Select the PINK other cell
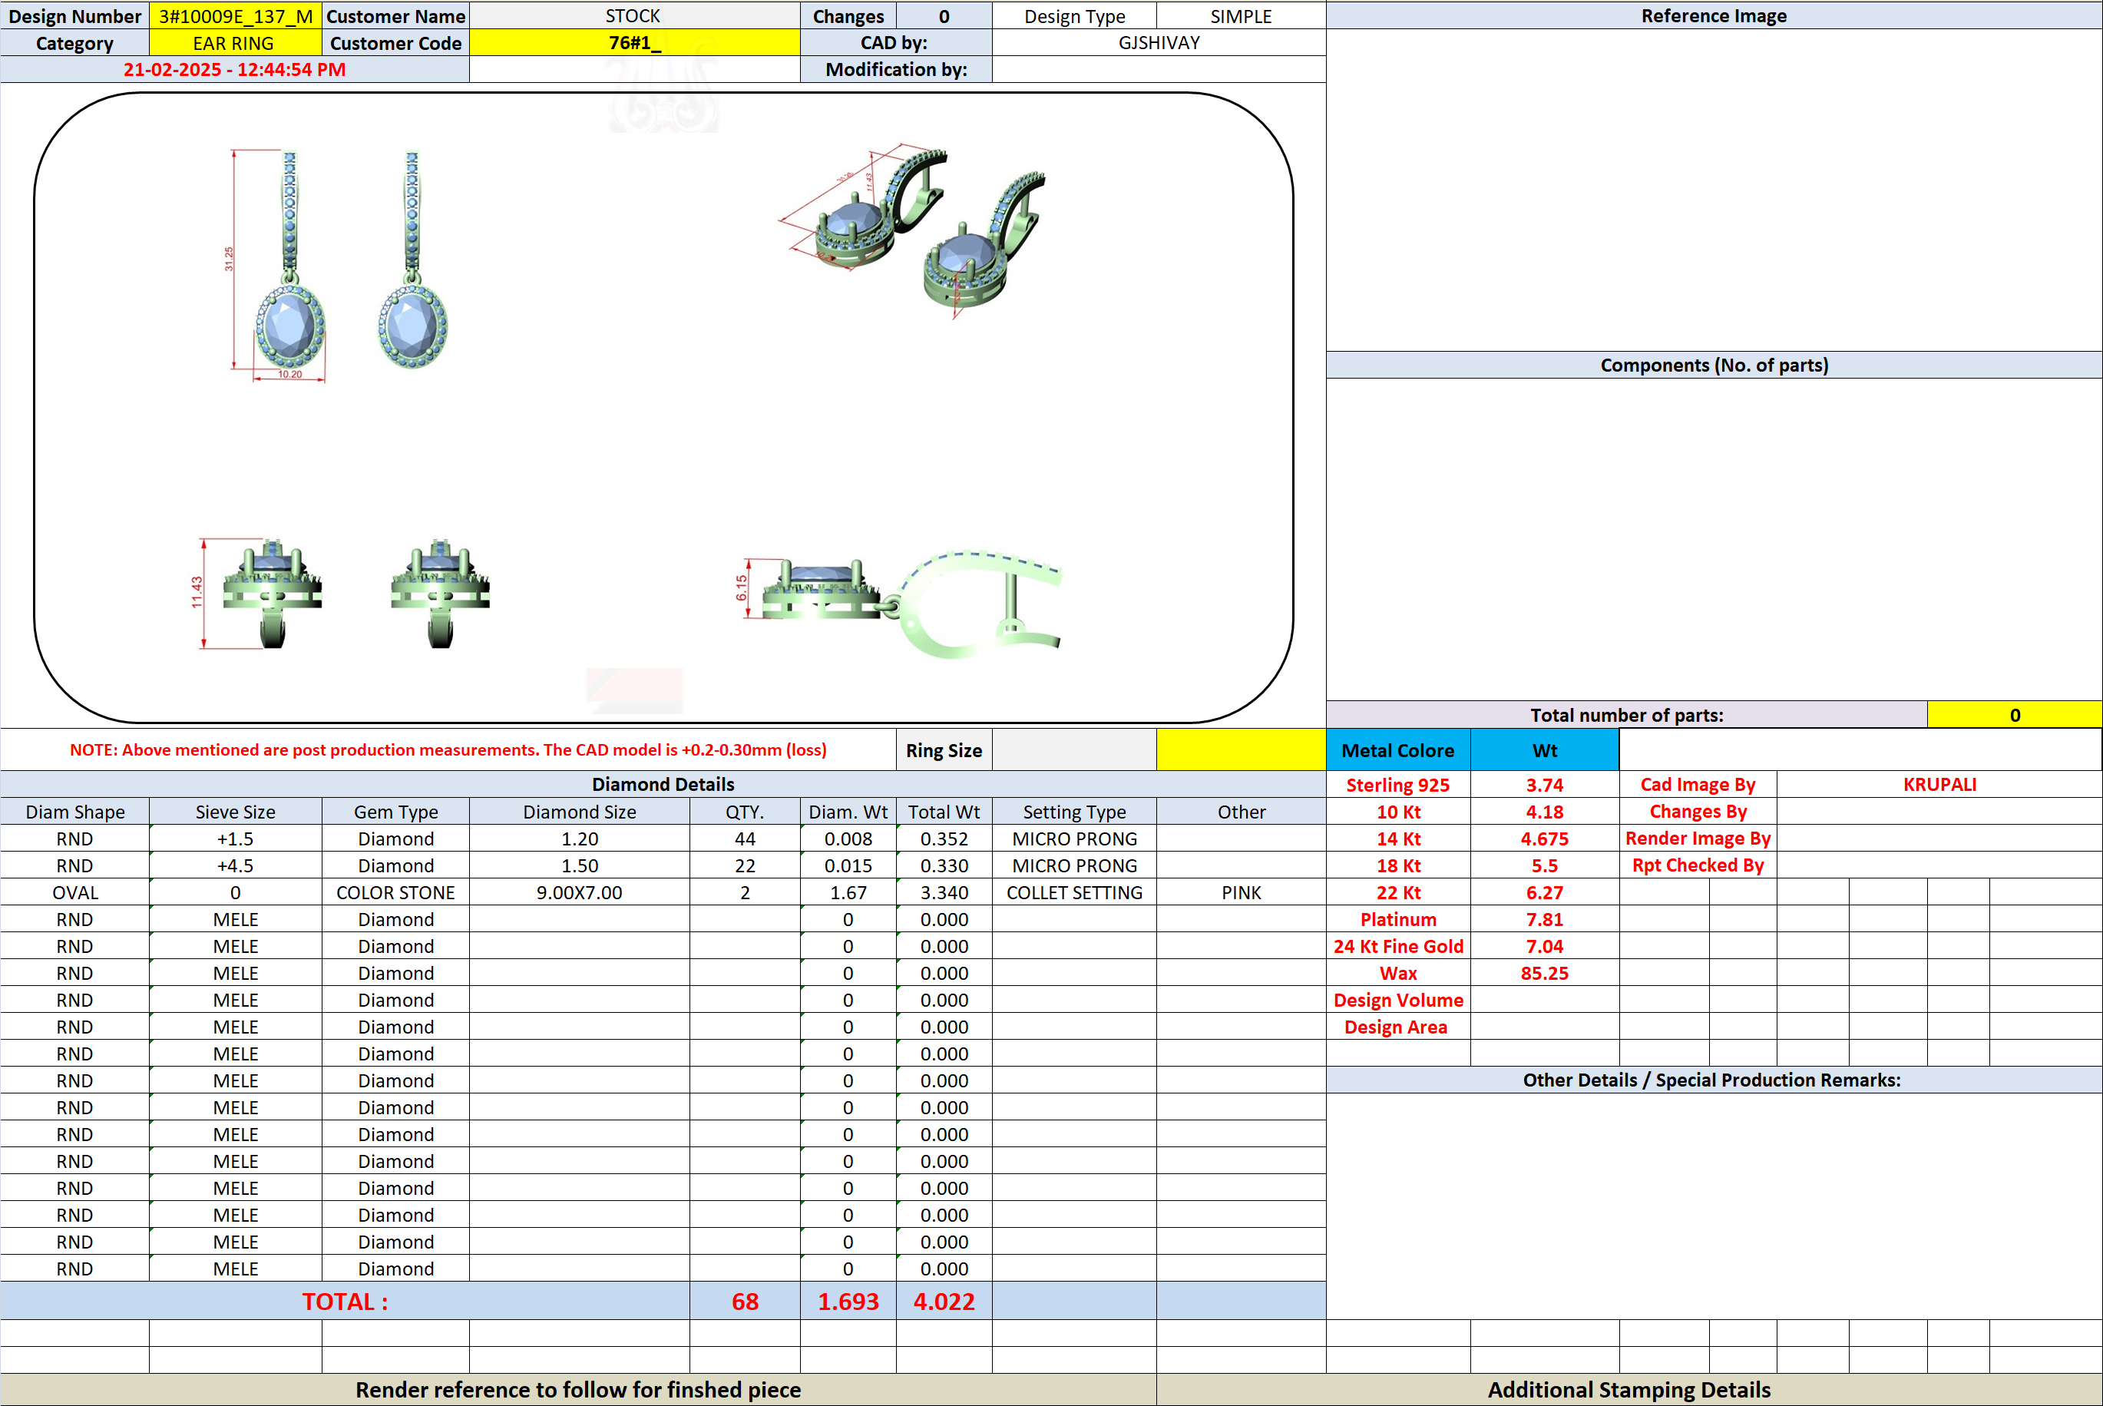Image resolution: width=2103 pixels, height=1406 pixels. 1241,892
